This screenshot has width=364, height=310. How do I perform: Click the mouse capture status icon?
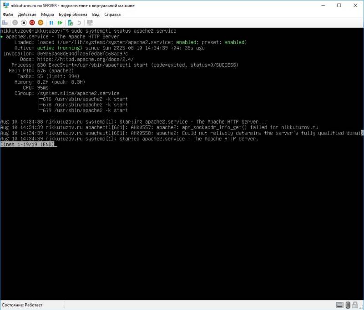click(348, 305)
